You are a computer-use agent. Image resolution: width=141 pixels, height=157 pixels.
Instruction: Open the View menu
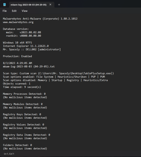click(25, 11)
